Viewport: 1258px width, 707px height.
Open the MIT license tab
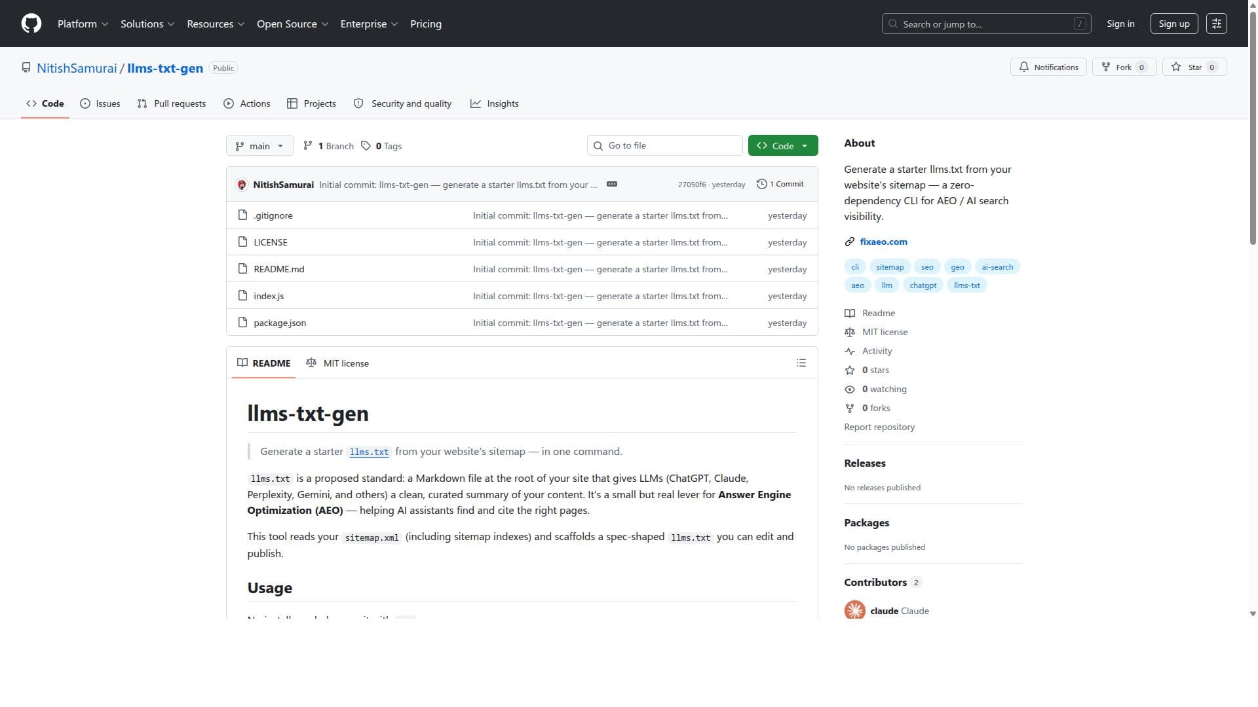pyautogui.click(x=337, y=363)
